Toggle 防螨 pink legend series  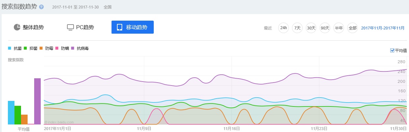[62, 48]
